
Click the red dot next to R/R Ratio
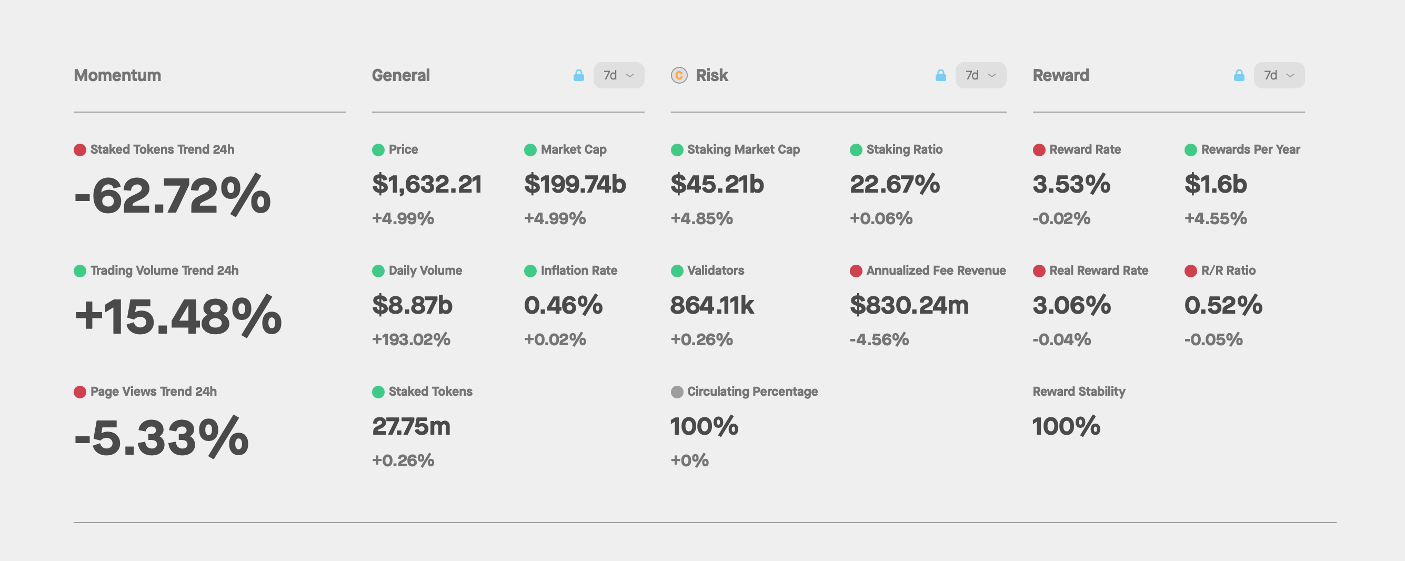pyautogui.click(x=1191, y=271)
